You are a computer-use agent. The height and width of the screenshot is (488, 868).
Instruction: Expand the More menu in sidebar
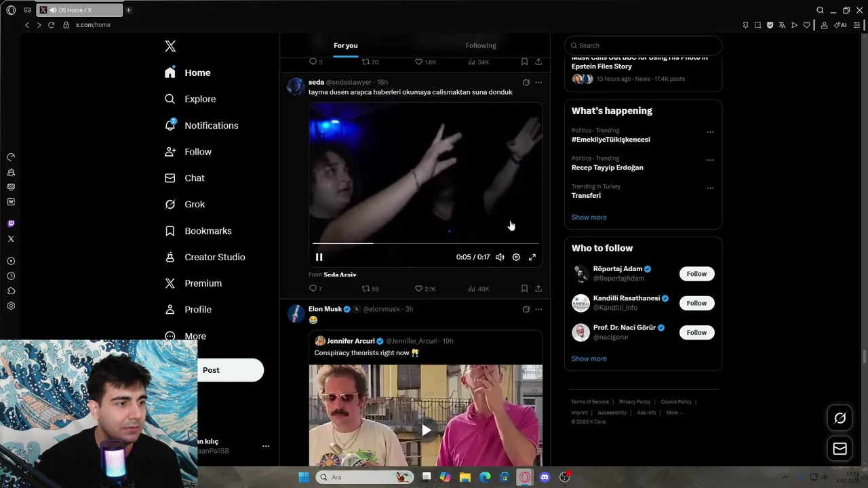185,336
